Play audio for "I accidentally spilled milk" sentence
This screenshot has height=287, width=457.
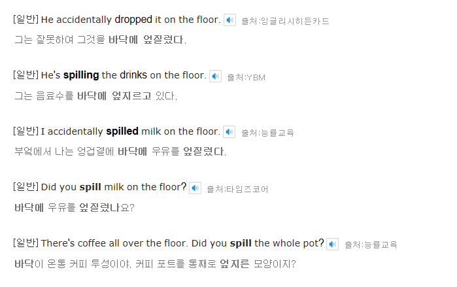[229, 132]
